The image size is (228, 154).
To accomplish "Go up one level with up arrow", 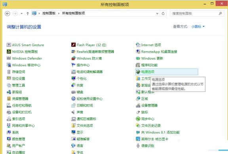I will (x=28, y=13).
